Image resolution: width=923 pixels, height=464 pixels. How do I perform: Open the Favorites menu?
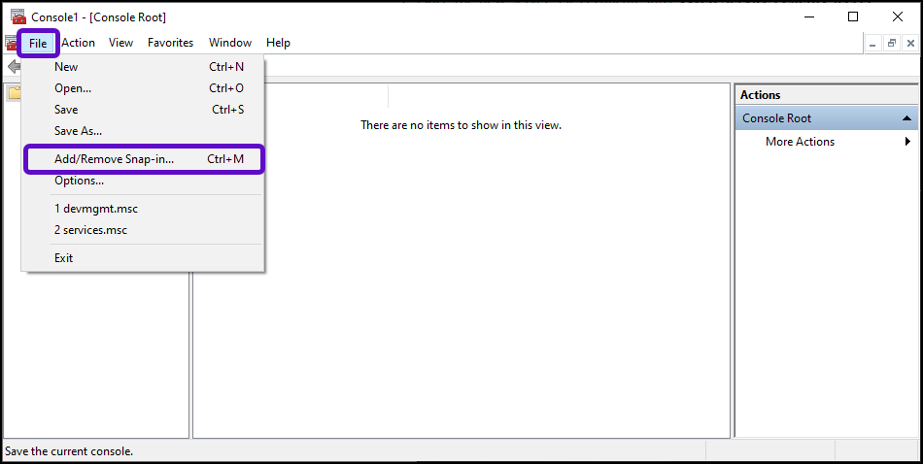[x=170, y=43]
